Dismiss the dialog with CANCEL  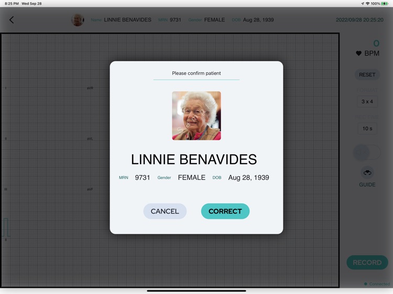point(165,211)
